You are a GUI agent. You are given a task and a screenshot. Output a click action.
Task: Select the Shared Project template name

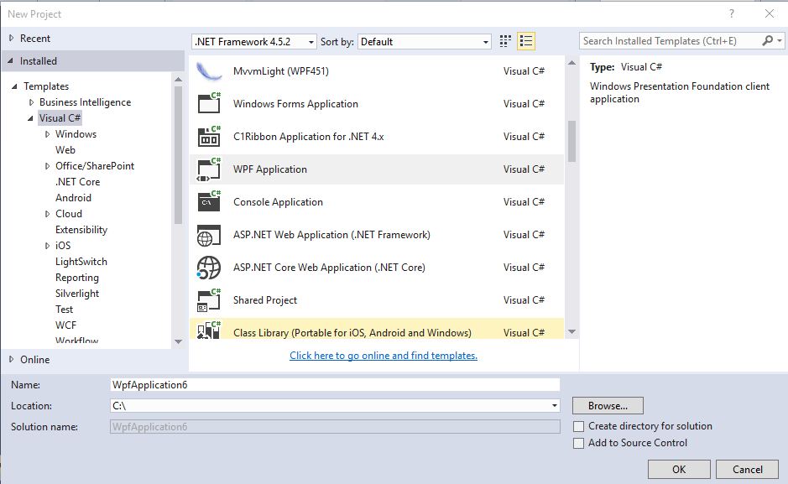265,300
